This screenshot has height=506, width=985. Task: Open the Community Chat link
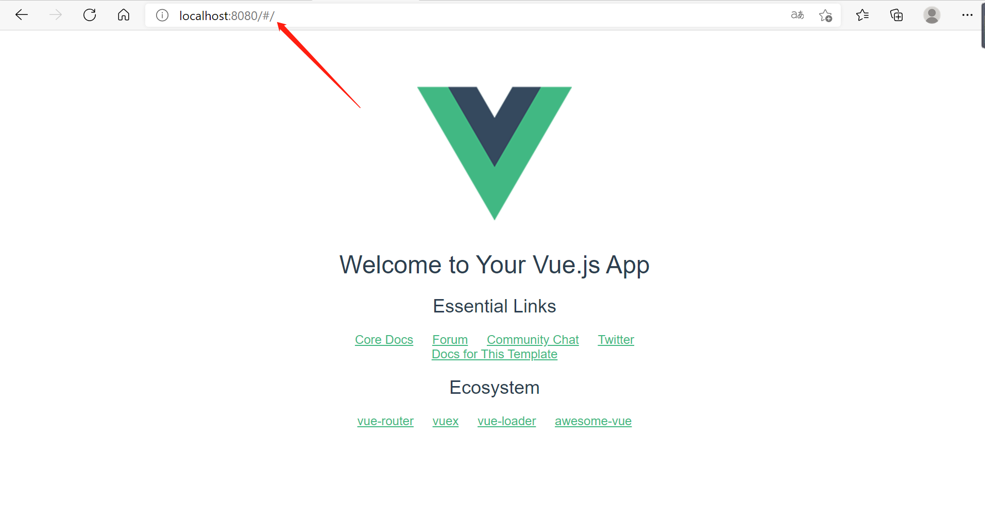tap(533, 340)
